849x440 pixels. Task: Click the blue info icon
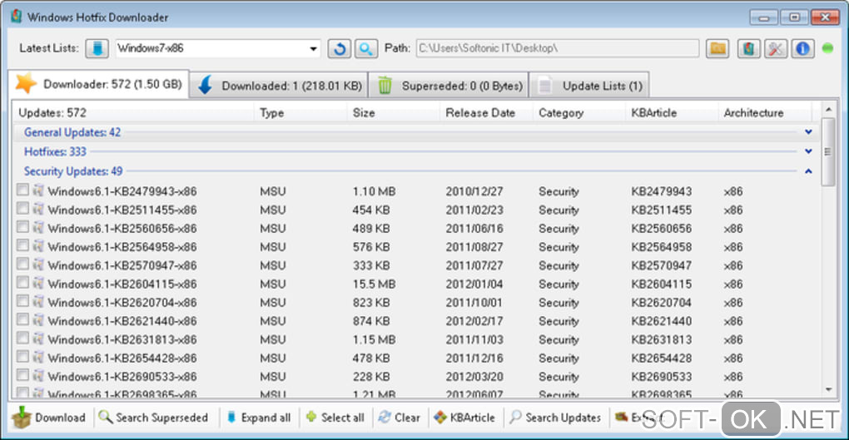(x=802, y=49)
